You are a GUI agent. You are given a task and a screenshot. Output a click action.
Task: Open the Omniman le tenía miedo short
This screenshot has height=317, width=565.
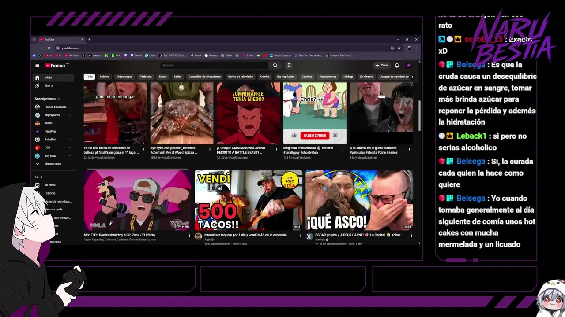(248, 113)
